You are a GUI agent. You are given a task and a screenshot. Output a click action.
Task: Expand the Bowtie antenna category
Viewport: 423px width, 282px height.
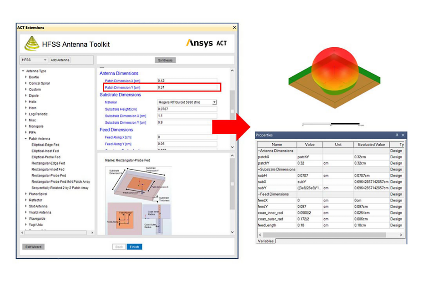(x=26, y=77)
